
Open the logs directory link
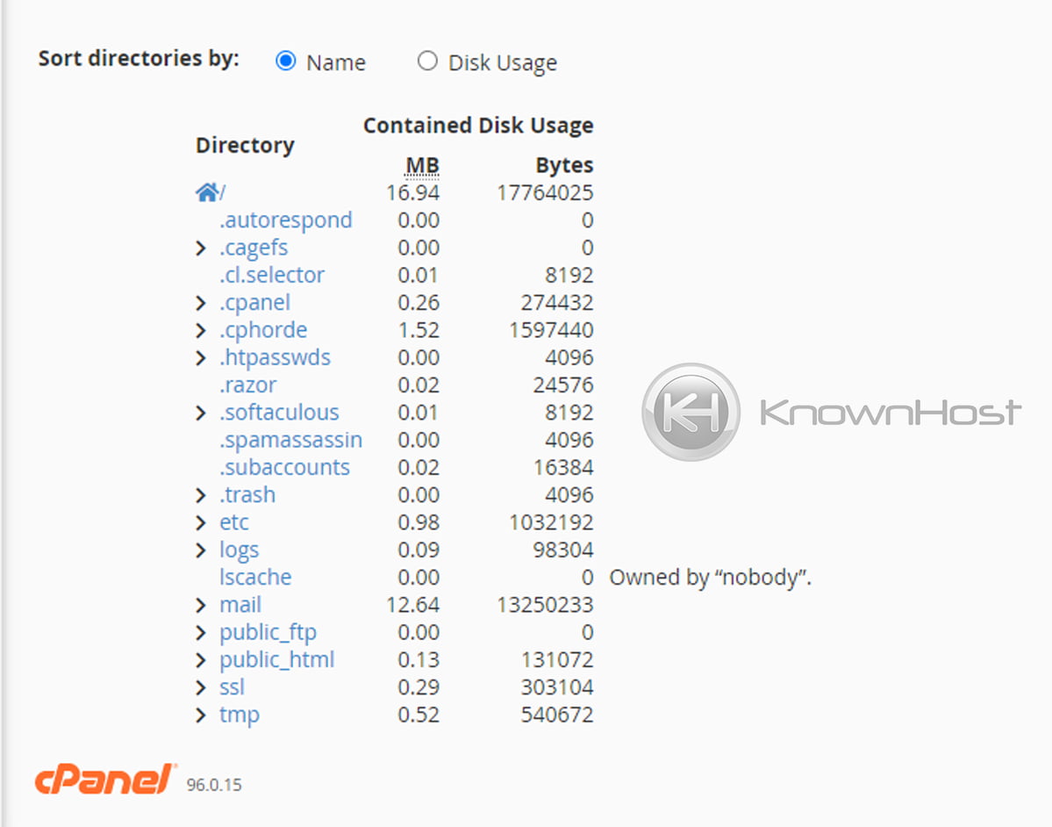point(239,550)
